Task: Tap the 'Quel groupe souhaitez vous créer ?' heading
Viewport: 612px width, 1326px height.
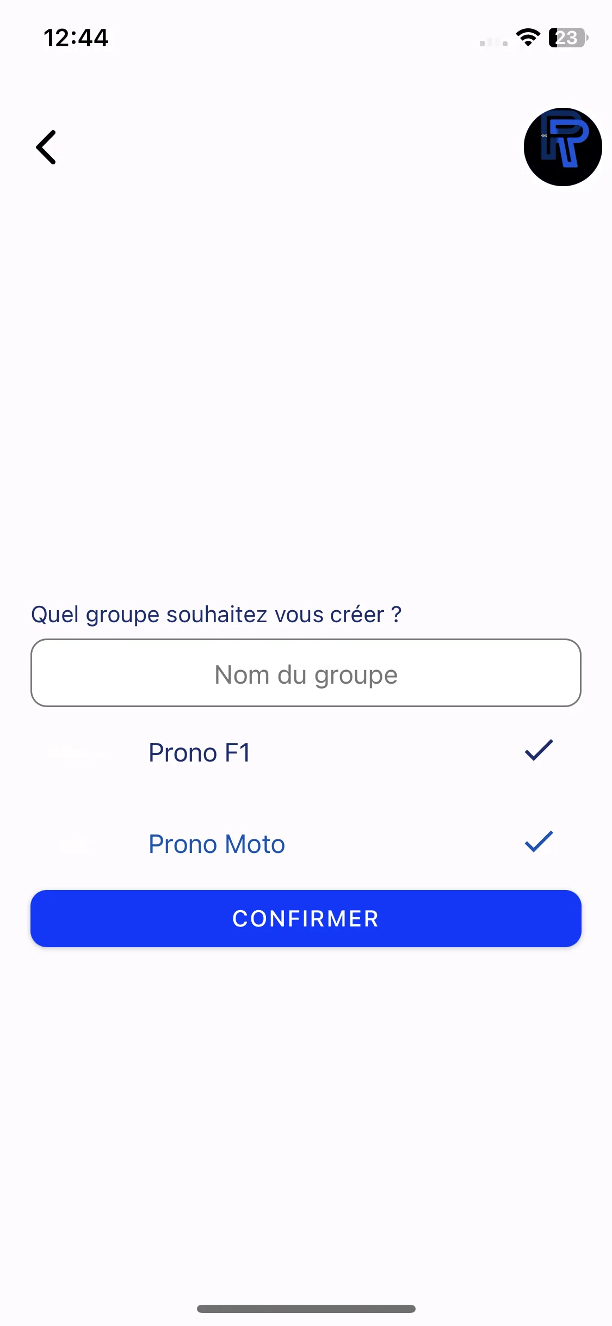Action: pyautogui.click(x=217, y=615)
